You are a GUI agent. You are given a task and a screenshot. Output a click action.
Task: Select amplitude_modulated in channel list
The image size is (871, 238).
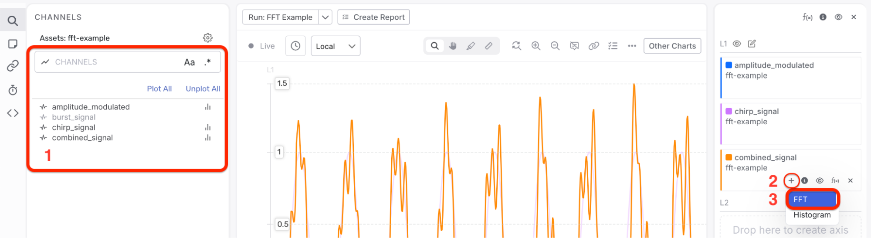click(91, 107)
